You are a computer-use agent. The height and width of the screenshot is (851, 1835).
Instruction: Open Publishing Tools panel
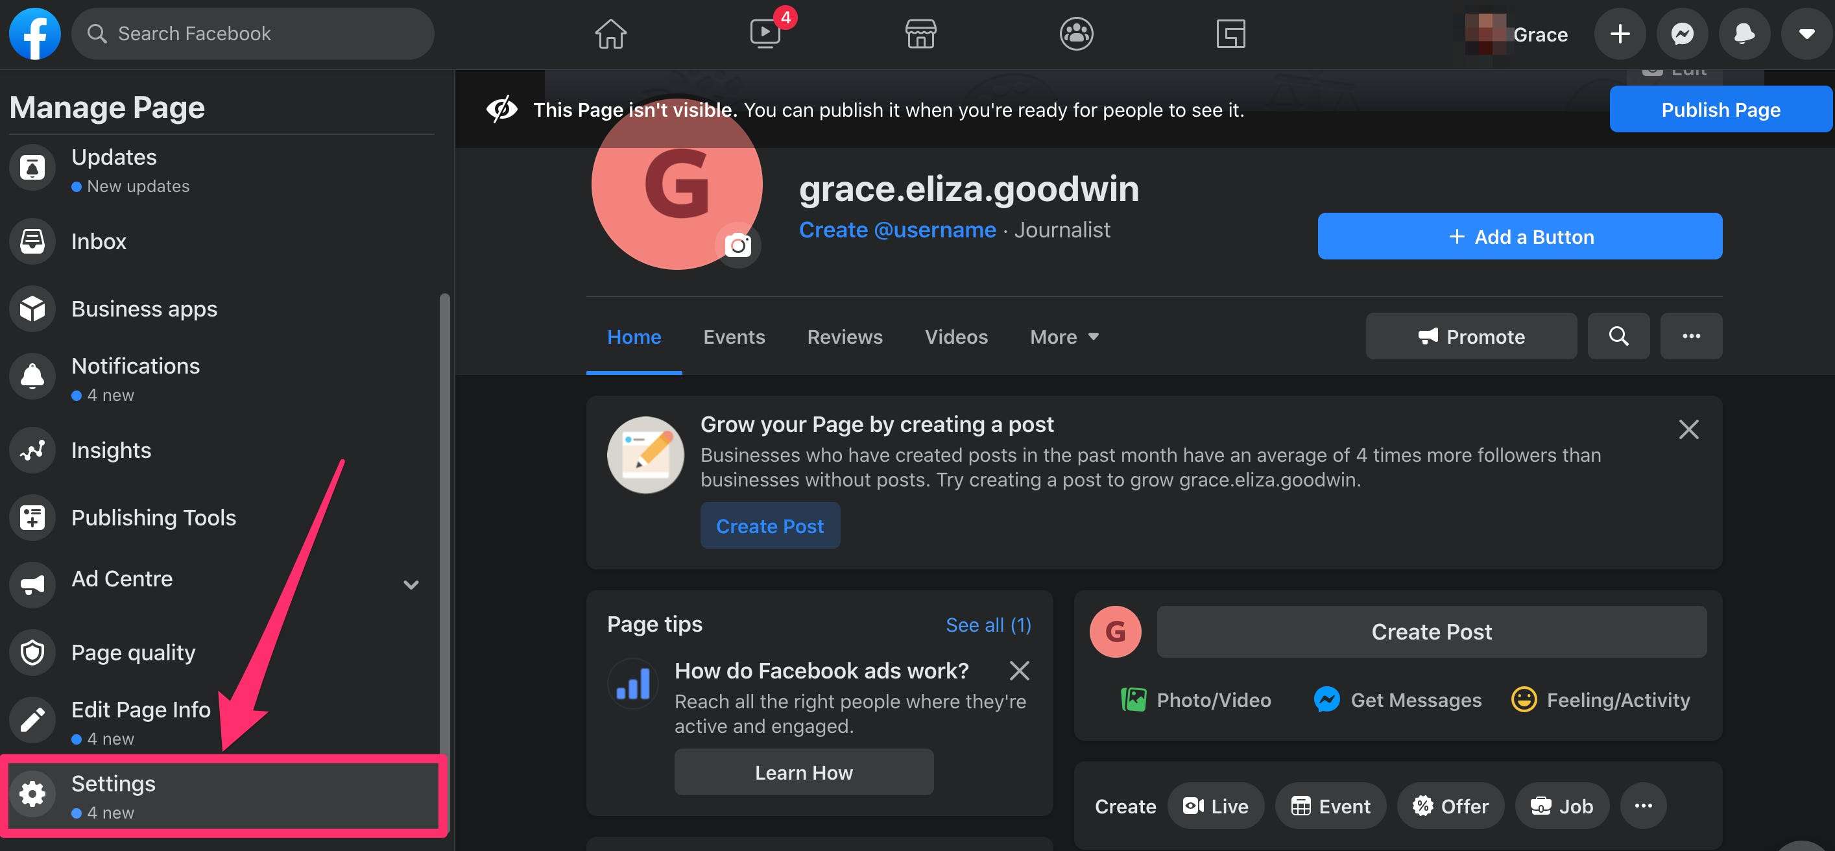(x=153, y=516)
